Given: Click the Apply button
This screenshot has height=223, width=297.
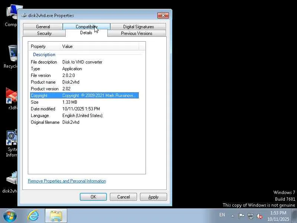Looking at the screenshot, I should (x=153, y=197).
